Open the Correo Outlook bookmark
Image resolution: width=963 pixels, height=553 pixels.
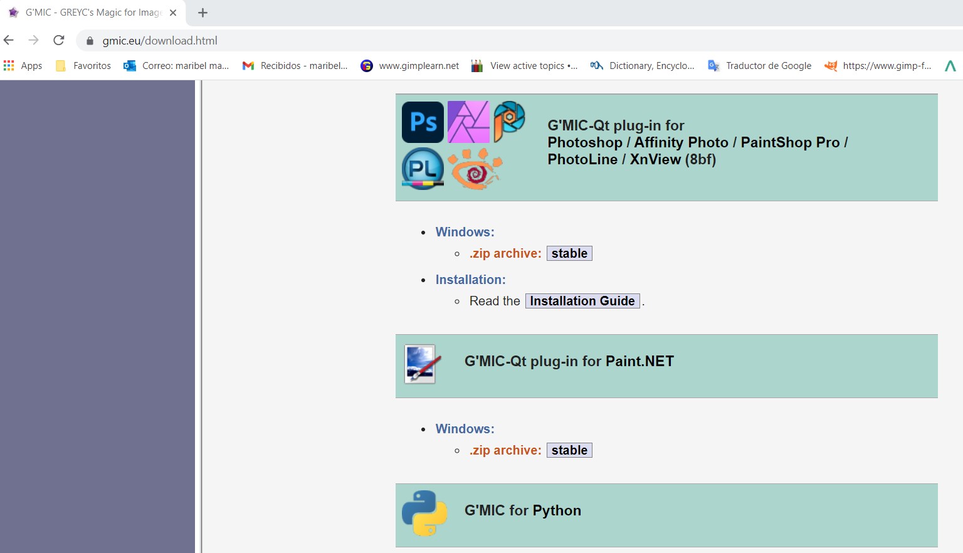176,65
